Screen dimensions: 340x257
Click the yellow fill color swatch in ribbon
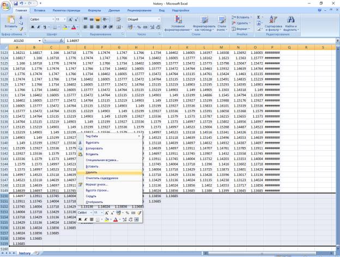tap(65, 27)
